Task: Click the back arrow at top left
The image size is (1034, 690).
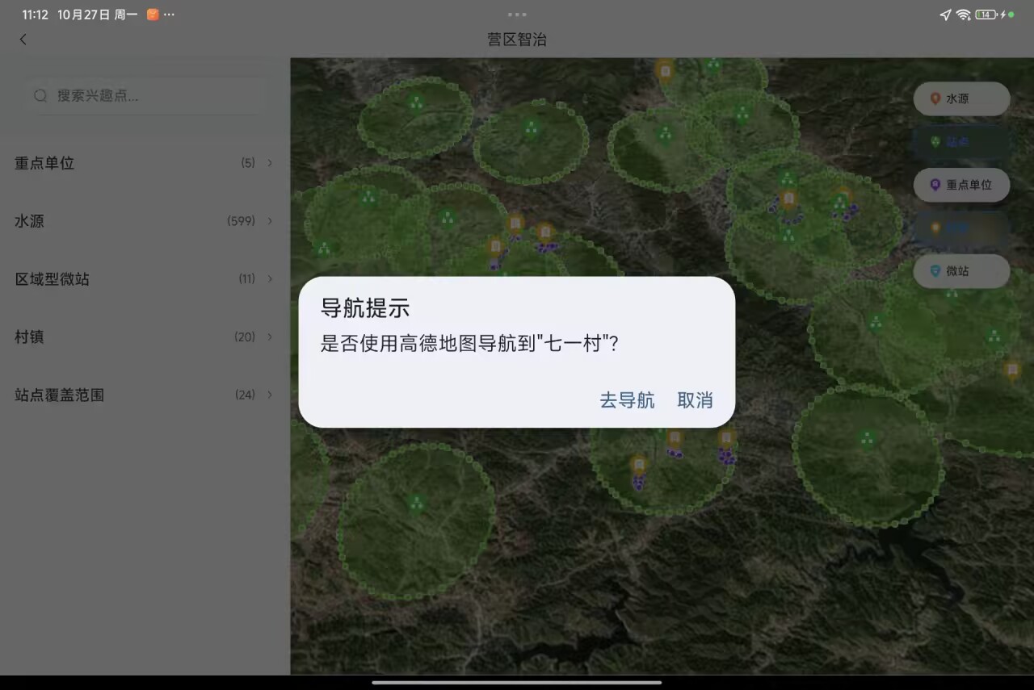Action: (x=23, y=39)
